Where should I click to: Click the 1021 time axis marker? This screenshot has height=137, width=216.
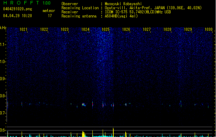23,29
